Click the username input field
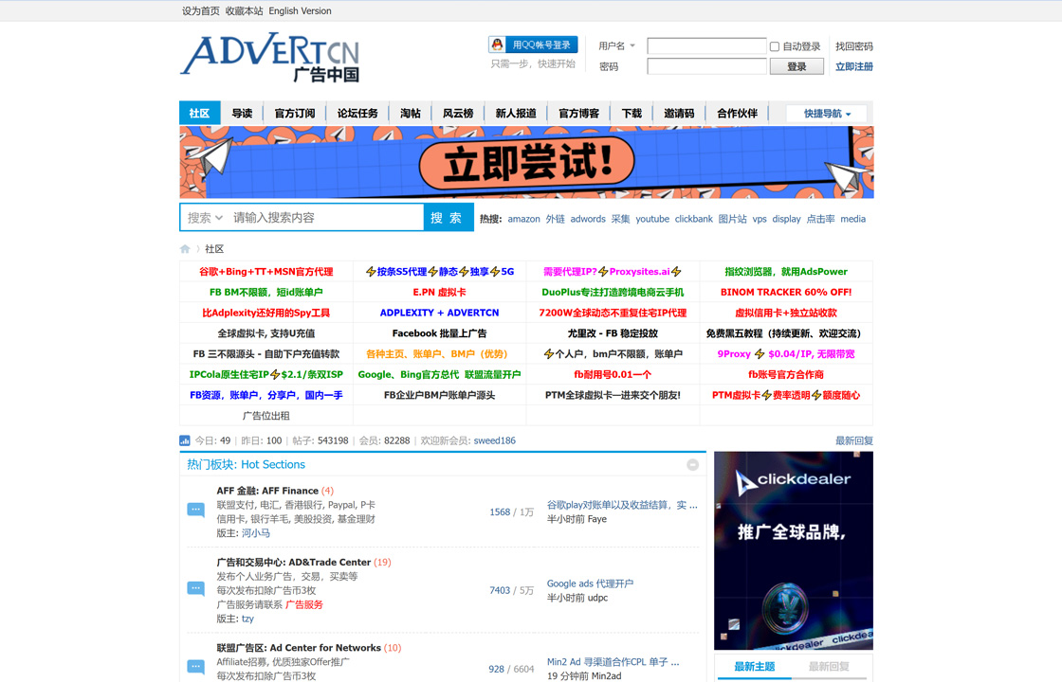Viewport: 1062px width, 682px height. point(706,46)
